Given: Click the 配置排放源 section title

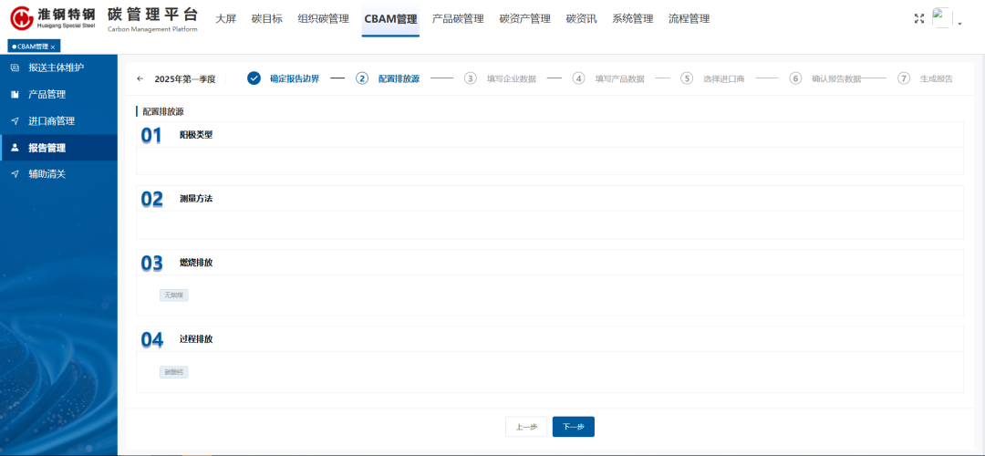Looking at the screenshot, I should [162, 111].
